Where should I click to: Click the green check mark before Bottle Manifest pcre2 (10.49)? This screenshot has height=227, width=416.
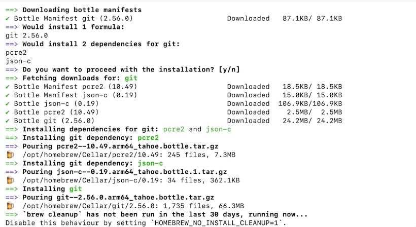tap(8, 87)
